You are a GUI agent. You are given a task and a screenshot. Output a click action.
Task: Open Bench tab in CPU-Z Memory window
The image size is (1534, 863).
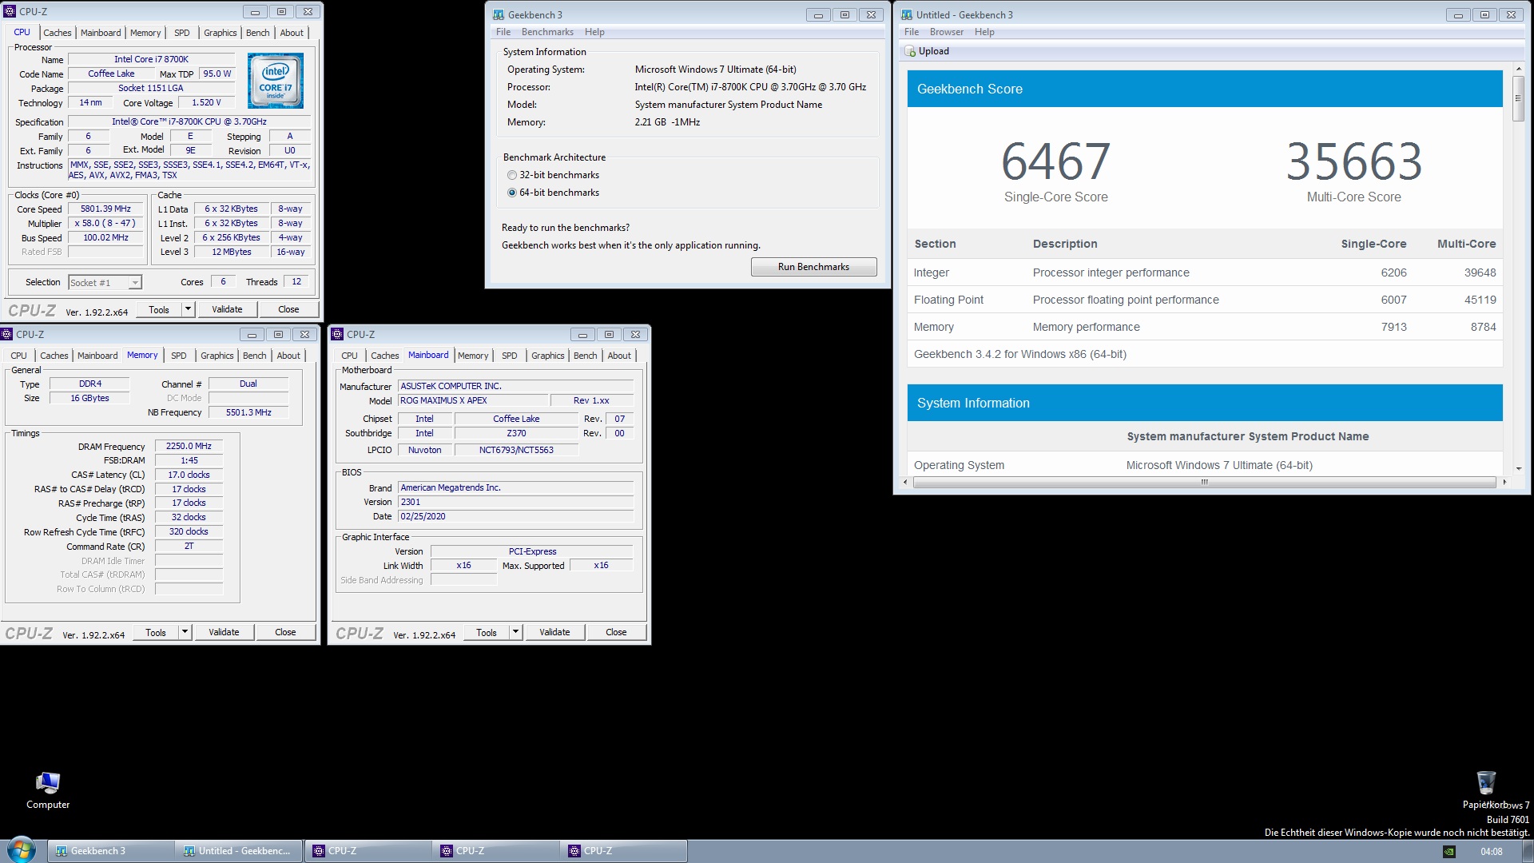[x=254, y=356]
